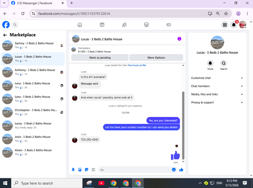Show hidden system tray icons chevron
Viewport: 253px width, 188px height.
tap(200, 183)
